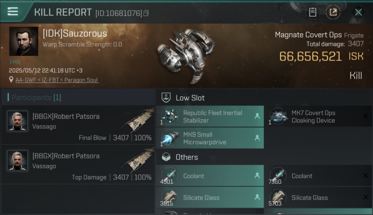
Task: Click the MK7 Covert Ops Cloaking Device icon
Action: 278,116
